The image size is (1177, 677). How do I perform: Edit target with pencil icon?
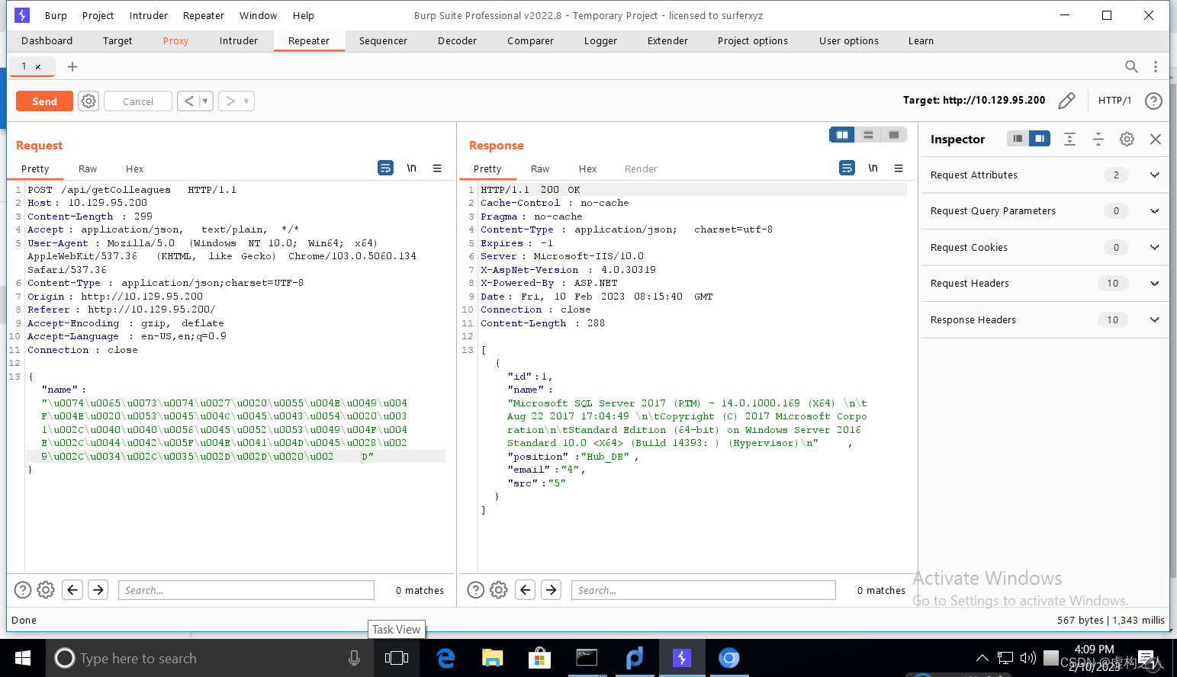click(x=1067, y=101)
